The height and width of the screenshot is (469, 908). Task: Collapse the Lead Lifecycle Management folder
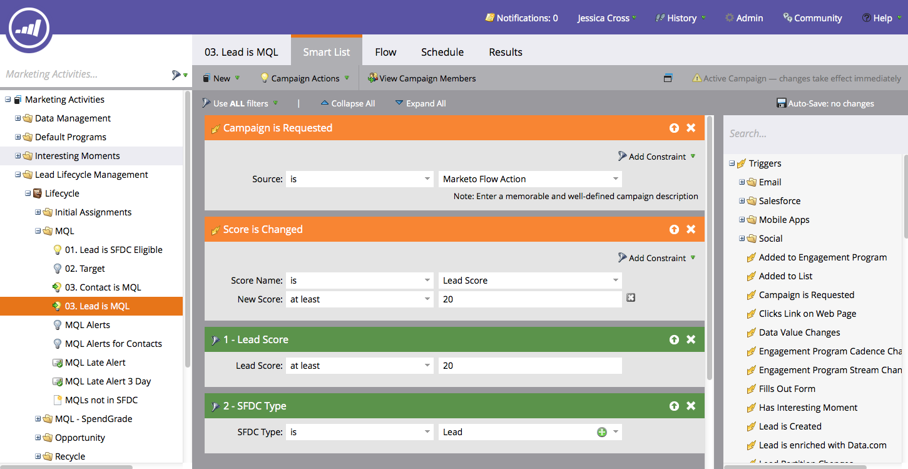18,175
